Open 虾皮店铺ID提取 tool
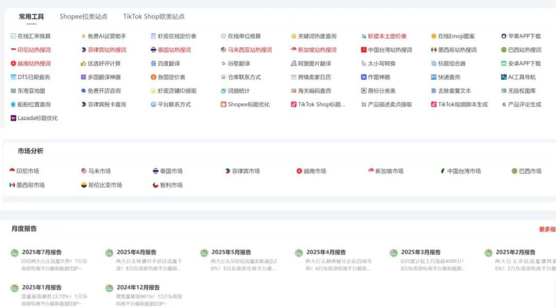The image size is (556, 308). (x=177, y=91)
